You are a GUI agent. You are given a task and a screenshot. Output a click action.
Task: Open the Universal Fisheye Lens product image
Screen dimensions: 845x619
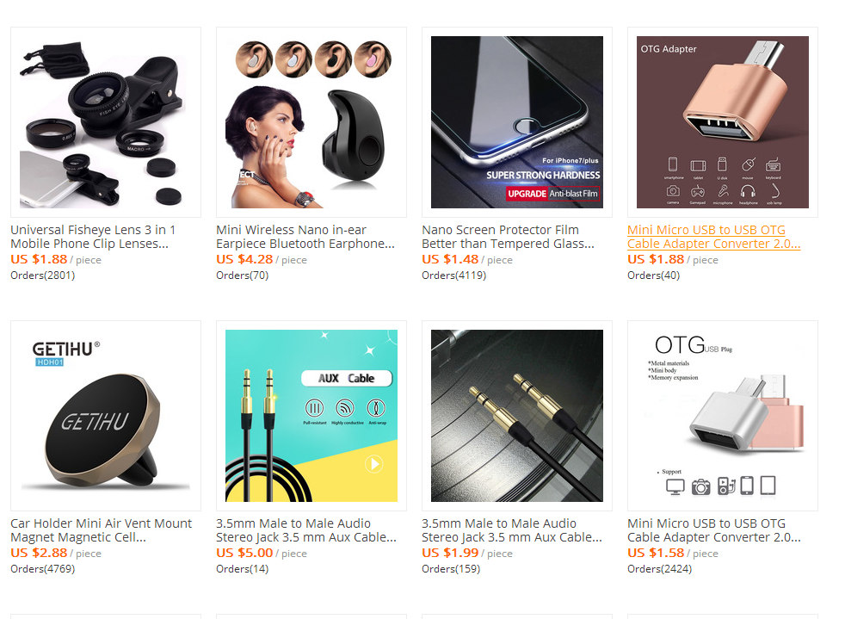[106, 122]
